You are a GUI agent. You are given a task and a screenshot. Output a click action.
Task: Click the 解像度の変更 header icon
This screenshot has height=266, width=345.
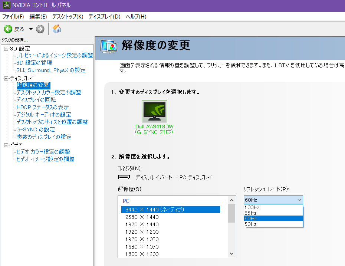pos(108,46)
